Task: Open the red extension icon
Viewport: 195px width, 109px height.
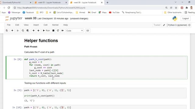Action: coord(182,8)
